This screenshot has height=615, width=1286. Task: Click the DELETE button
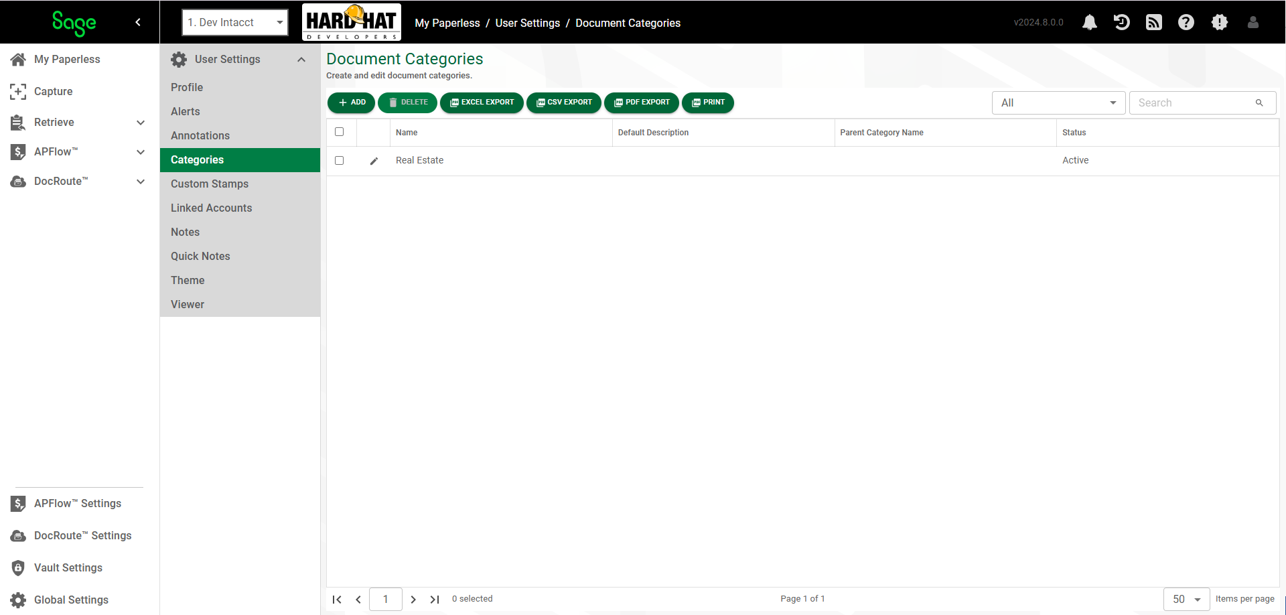pos(407,102)
